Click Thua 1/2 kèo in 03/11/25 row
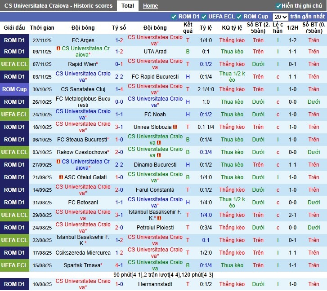The width and height of the screenshot is (327, 291). point(232,77)
